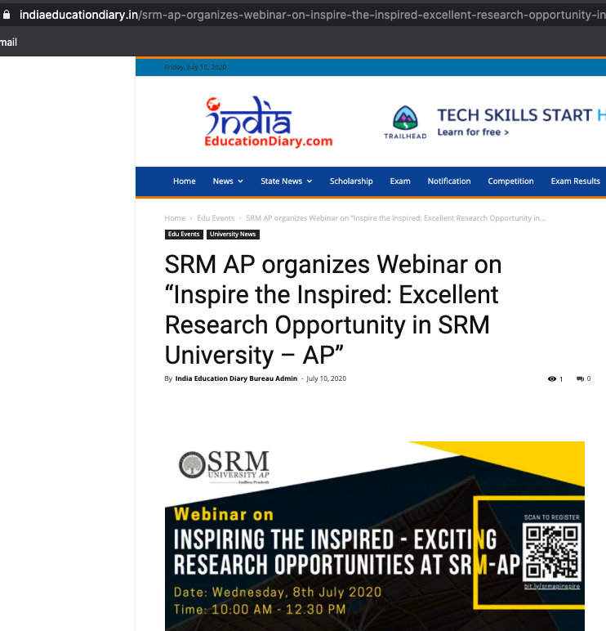
Task: Click the India Education Diary logo
Action: pos(269,123)
